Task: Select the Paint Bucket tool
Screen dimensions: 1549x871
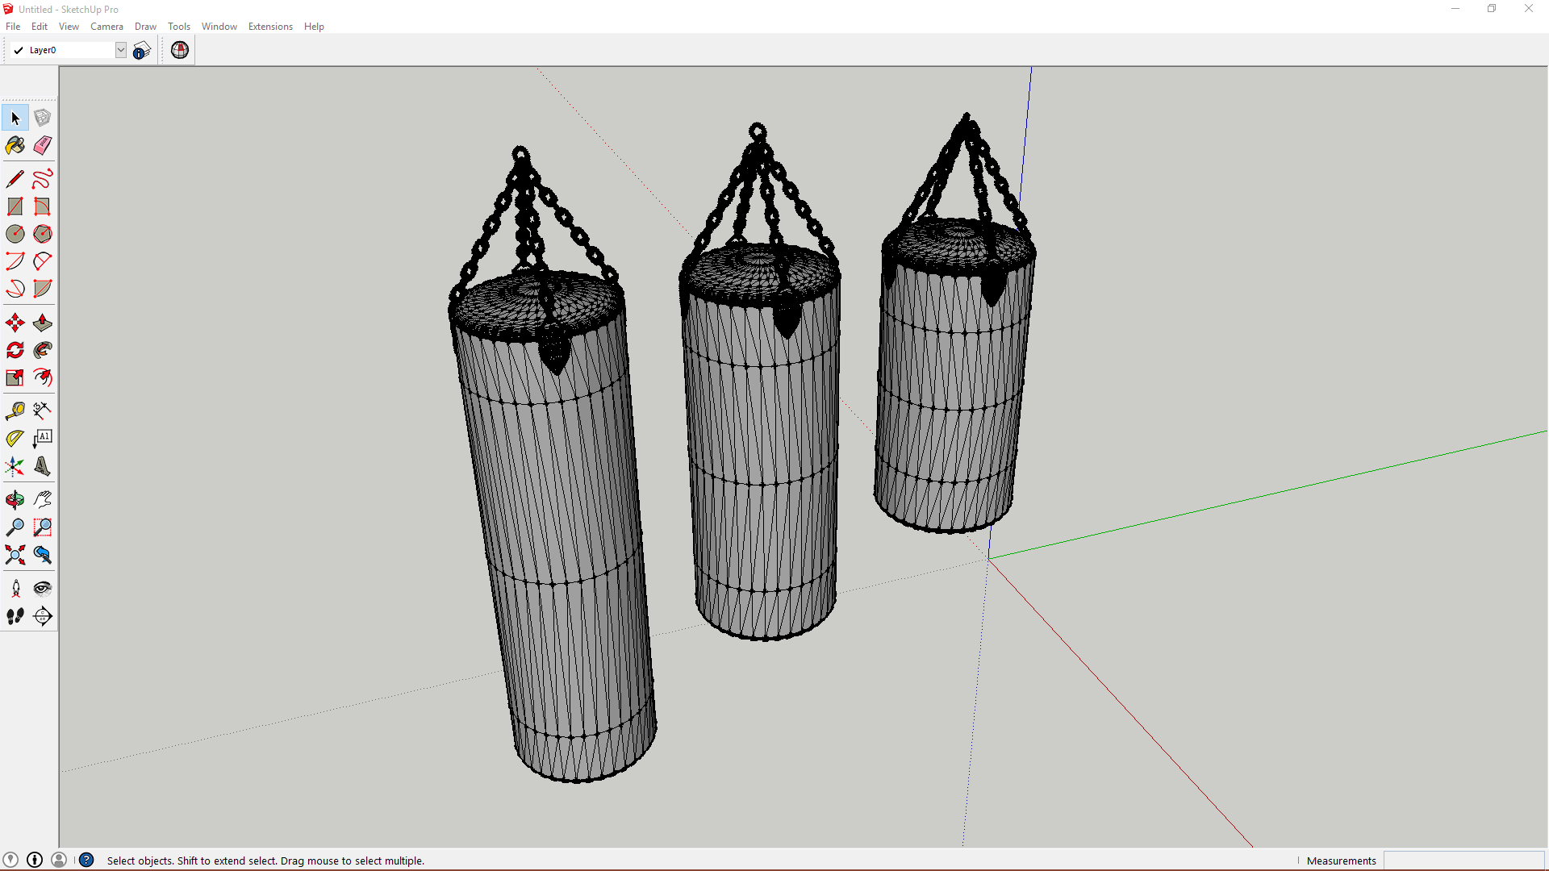Action: pos(15,145)
